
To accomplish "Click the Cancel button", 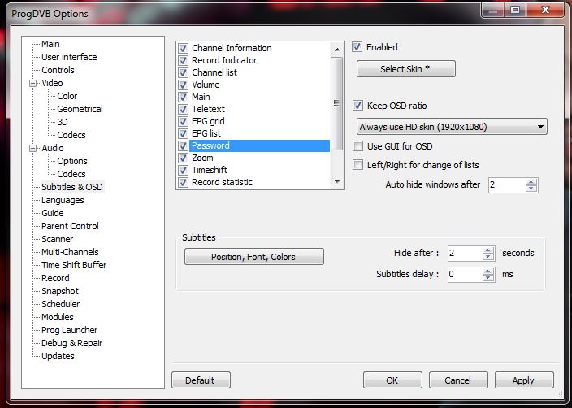I will (x=458, y=380).
